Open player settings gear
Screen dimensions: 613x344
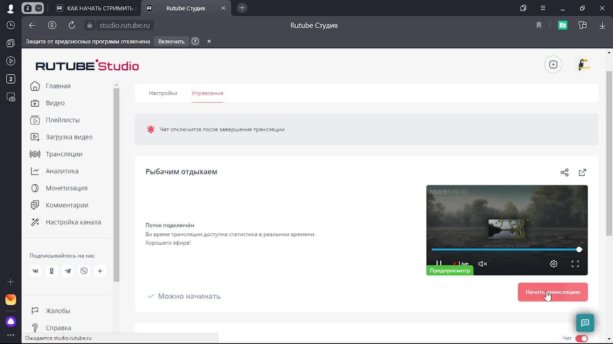[x=554, y=264]
